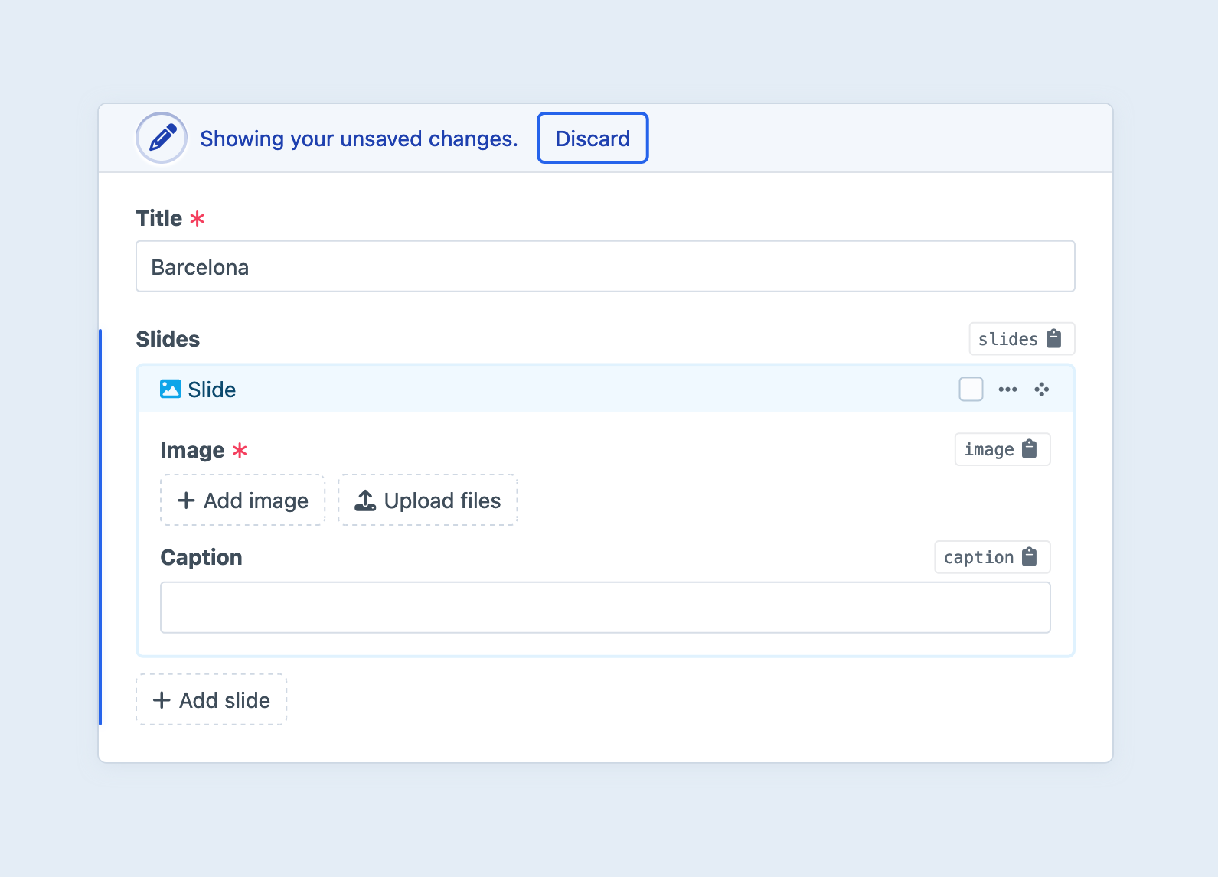Discard the unsaved changes

pos(593,139)
